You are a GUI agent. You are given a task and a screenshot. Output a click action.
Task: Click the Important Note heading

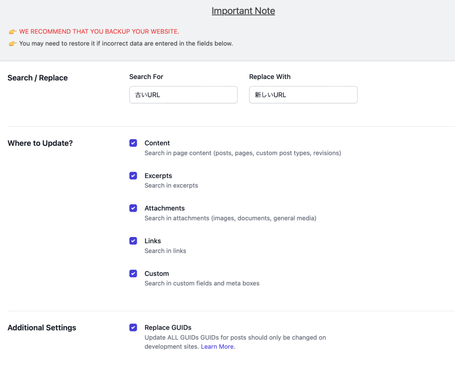pos(243,11)
